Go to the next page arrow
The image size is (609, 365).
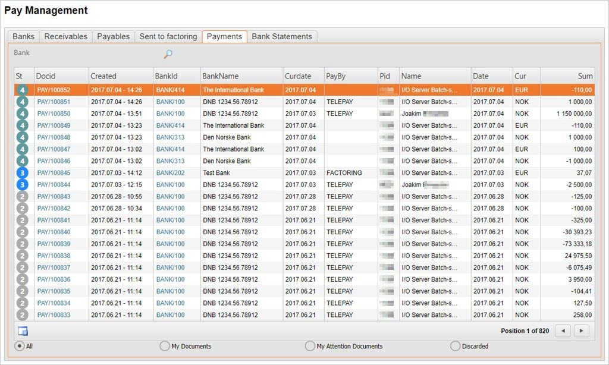(582, 331)
